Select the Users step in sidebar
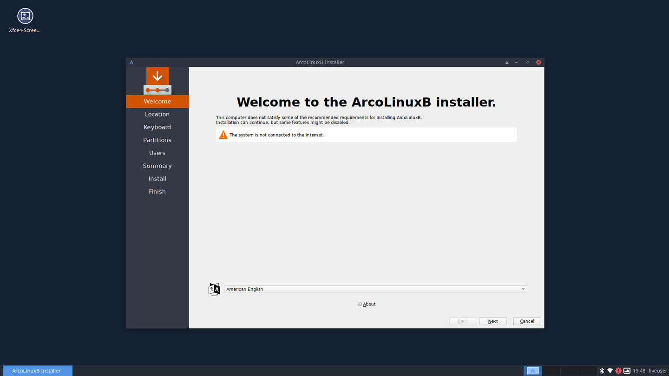The height and width of the screenshot is (376, 669). coord(157,153)
